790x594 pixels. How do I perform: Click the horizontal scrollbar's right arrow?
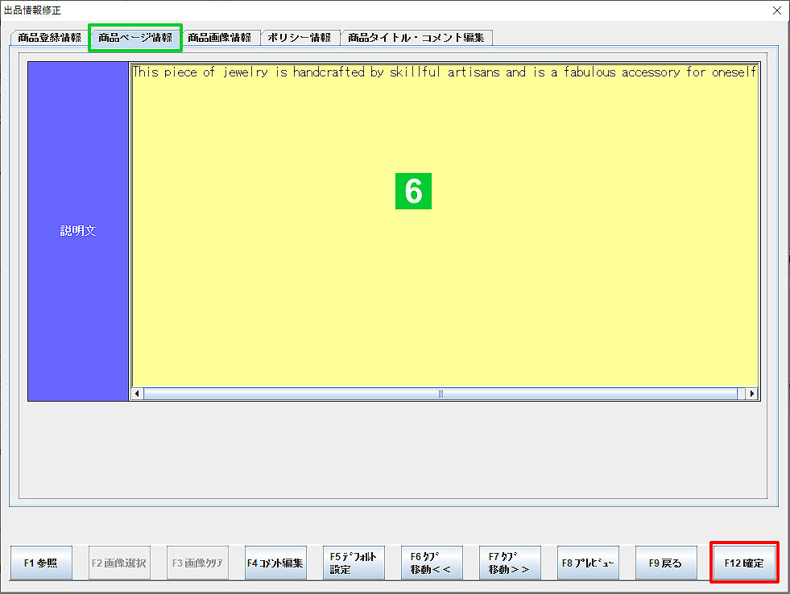click(x=751, y=394)
